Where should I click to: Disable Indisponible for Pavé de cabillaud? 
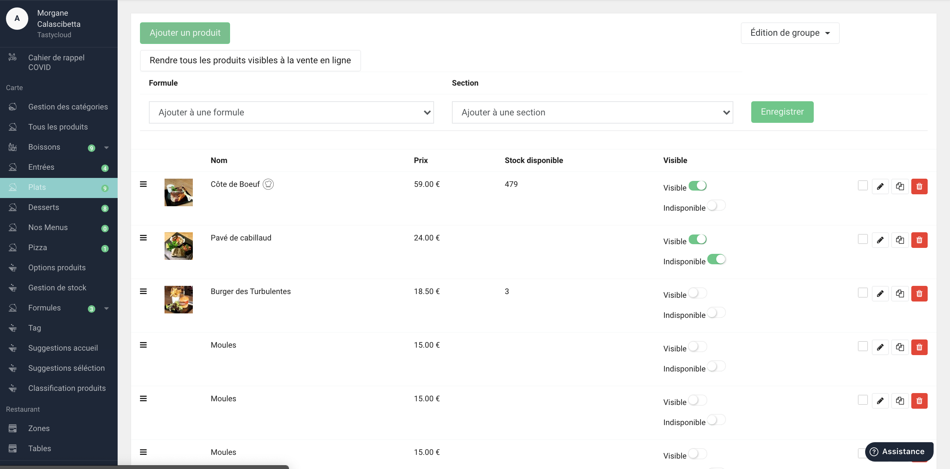tap(717, 259)
